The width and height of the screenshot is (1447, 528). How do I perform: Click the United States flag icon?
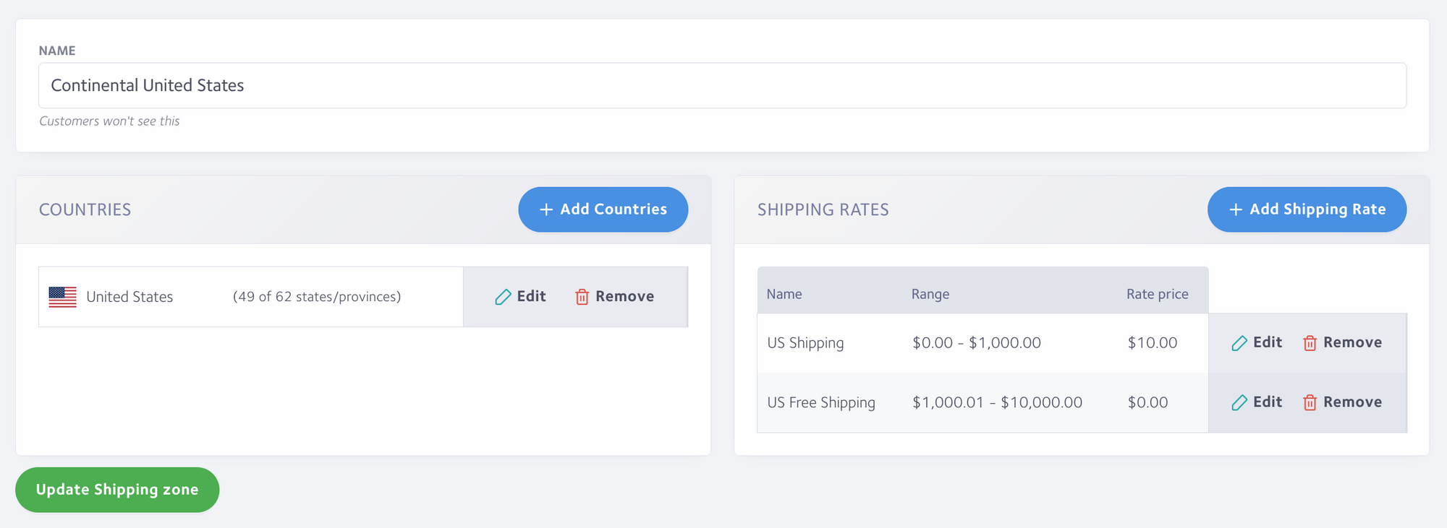point(62,297)
